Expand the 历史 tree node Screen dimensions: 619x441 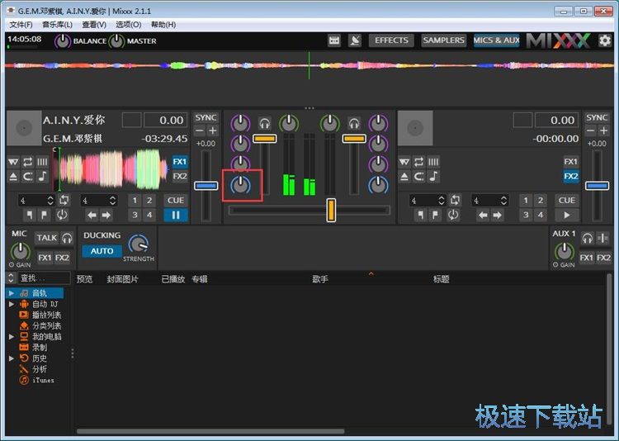pyautogui.click(x=12, y=358)
